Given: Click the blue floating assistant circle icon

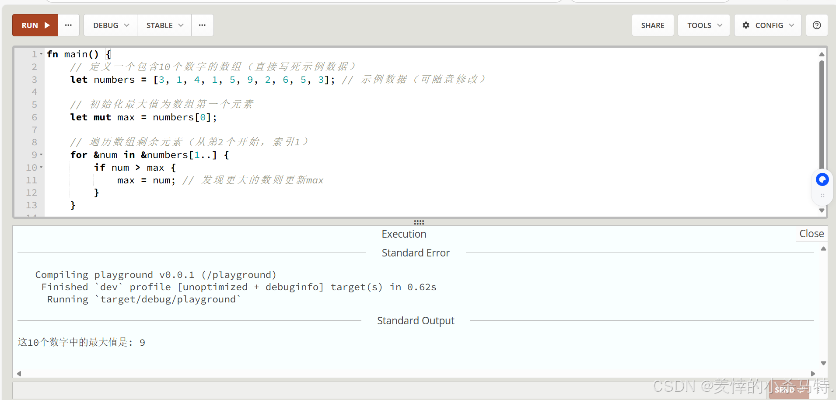Looking at the screenshot, I should [822, 179].
